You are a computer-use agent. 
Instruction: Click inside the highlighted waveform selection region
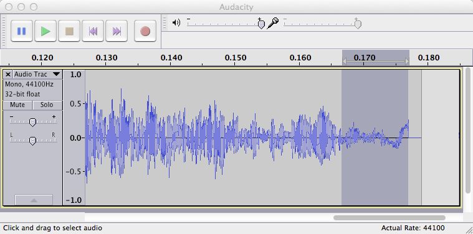[375, 138]
